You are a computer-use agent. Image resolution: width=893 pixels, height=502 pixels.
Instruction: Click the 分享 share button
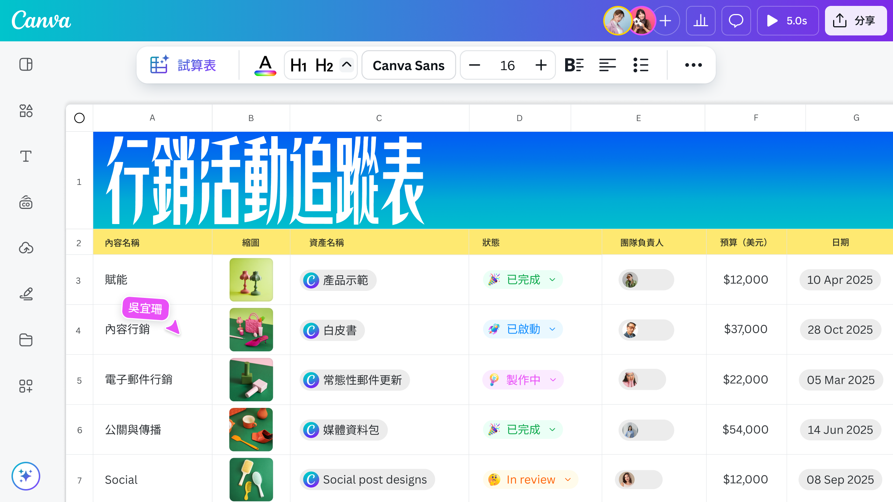coord(856,21)
